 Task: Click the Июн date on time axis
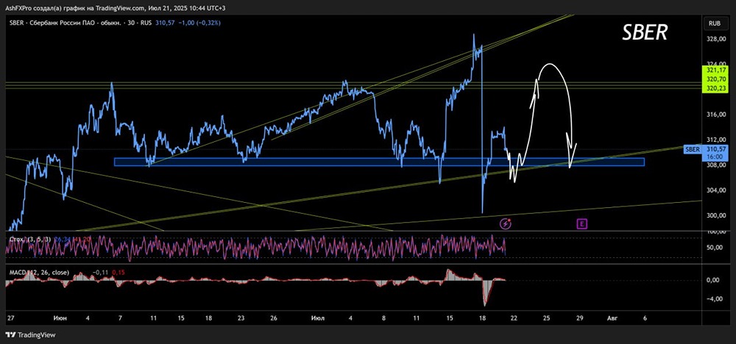[x=60, y=318]
